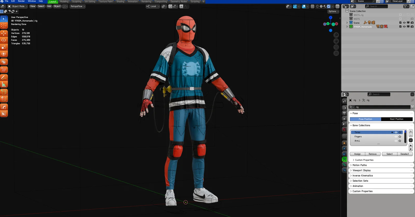Viewport: 415px width, 217px height.
Task: Open the Output properties tab
Action: [x=344, y=113]
